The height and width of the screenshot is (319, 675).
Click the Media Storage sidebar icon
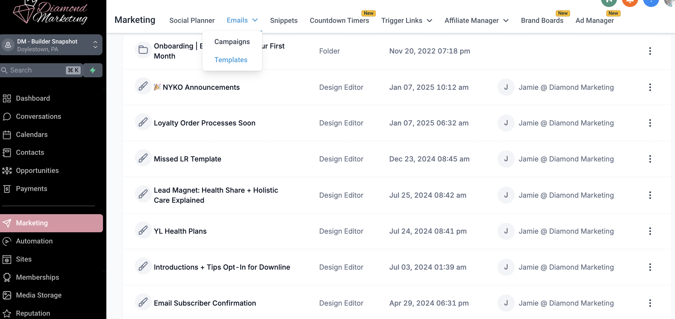click(x=7, y=295)
